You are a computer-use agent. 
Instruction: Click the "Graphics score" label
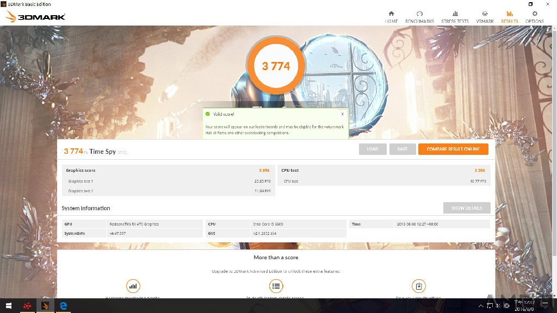[x=81, y=170]
